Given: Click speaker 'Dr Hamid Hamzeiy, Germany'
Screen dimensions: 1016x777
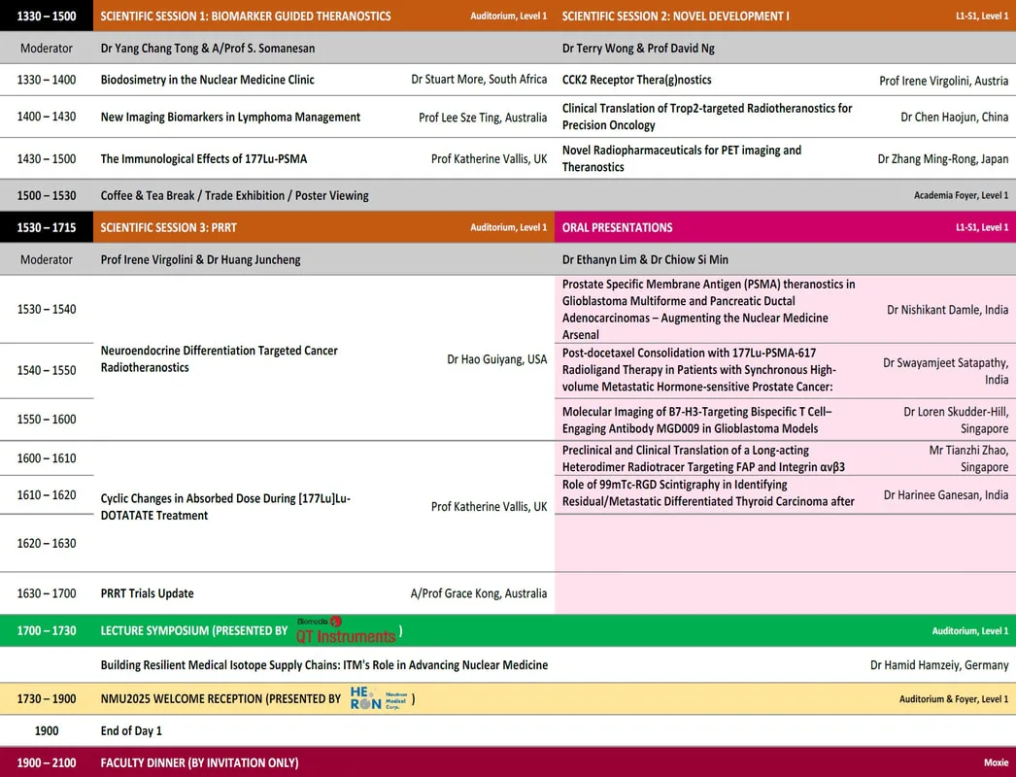Looking at the screenshot, I should pyautogui.click(x=939, y=665).
